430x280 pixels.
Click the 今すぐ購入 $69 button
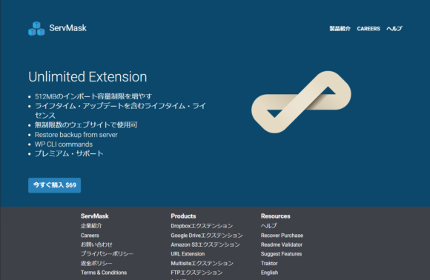54,185
